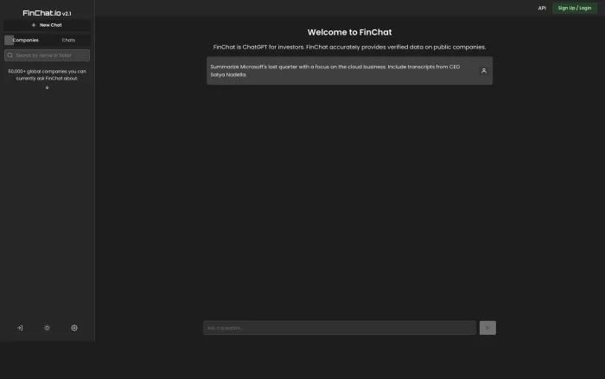Switch to the Companies tab
The height and width of the screenshot is (379, 605).
(25, 40)
